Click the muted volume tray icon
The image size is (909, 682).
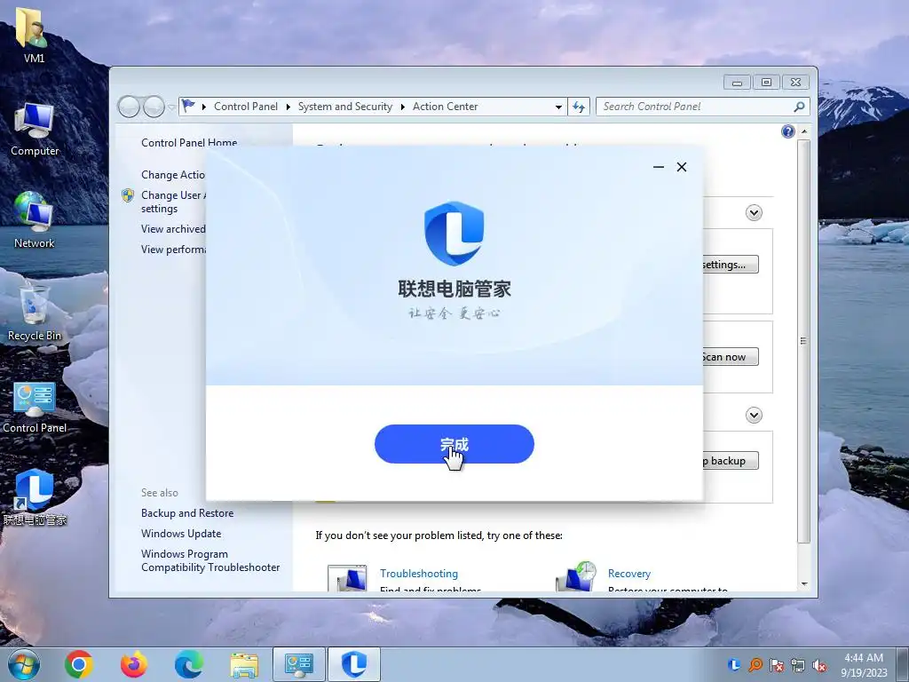819,664
